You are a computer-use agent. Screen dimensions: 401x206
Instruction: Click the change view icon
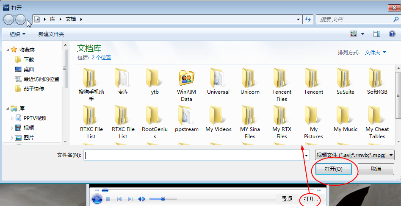point(354,34)
